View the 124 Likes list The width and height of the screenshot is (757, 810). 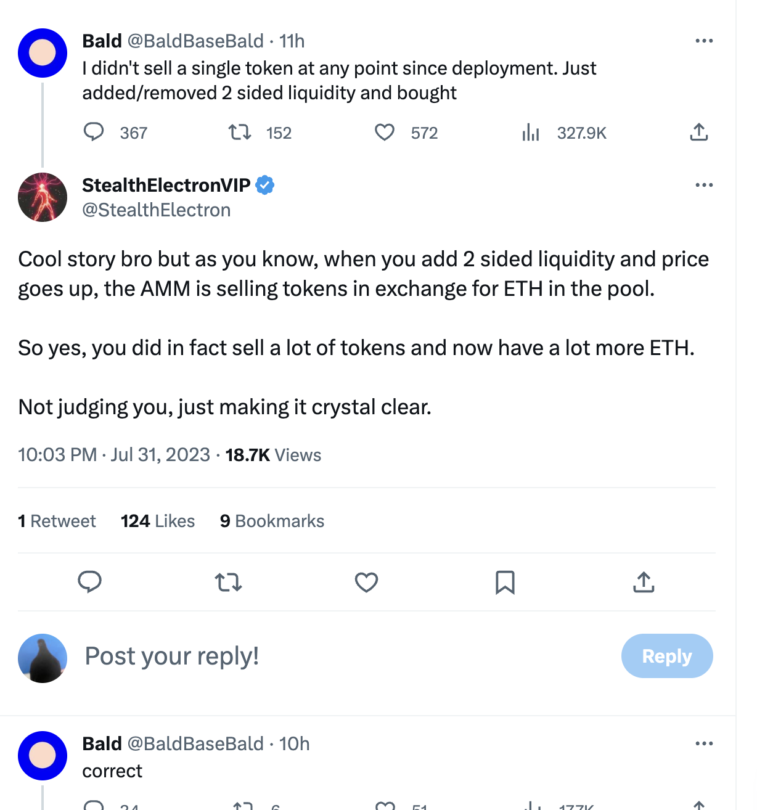coord(158,521)
